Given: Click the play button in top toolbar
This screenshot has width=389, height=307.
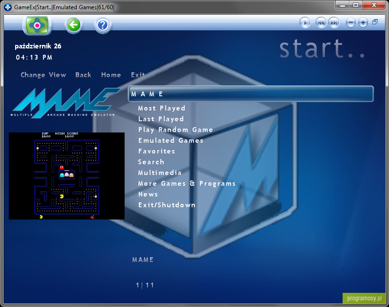Looking at the screenshot, I should (x=305, y=23).
